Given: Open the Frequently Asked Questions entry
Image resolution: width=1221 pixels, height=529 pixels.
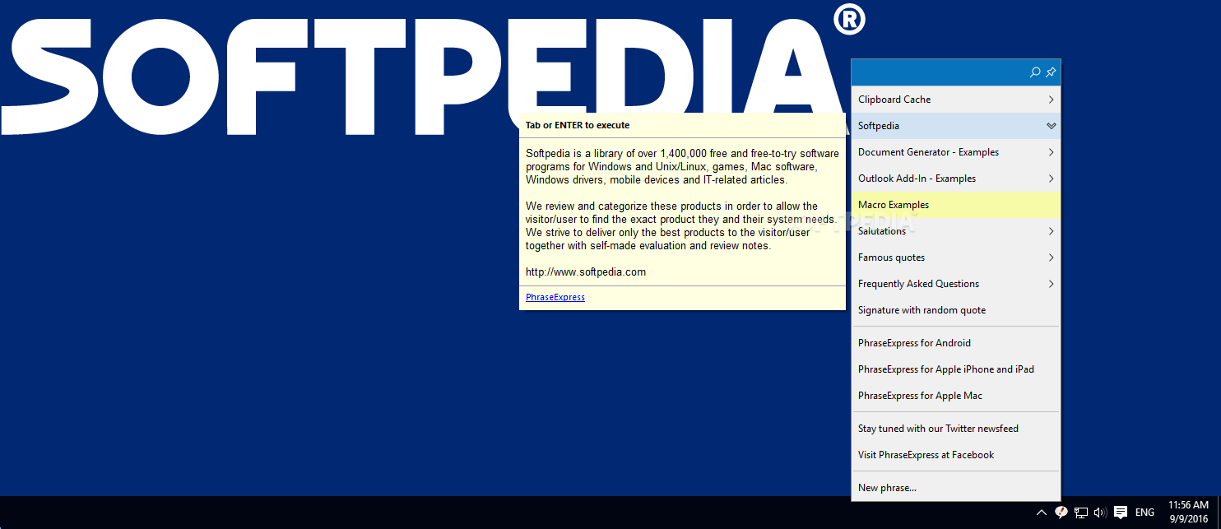Looking at the screenshot, I should point(956,284).
